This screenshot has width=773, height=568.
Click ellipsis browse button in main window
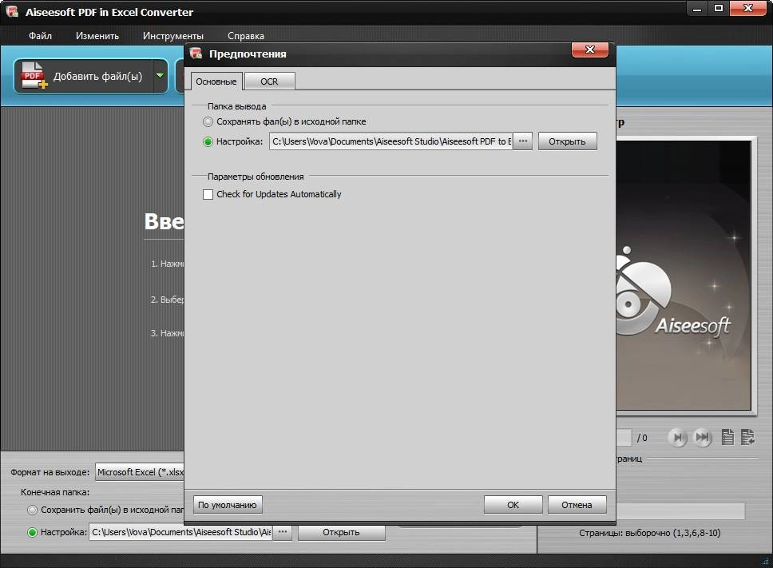click(283, 533)
